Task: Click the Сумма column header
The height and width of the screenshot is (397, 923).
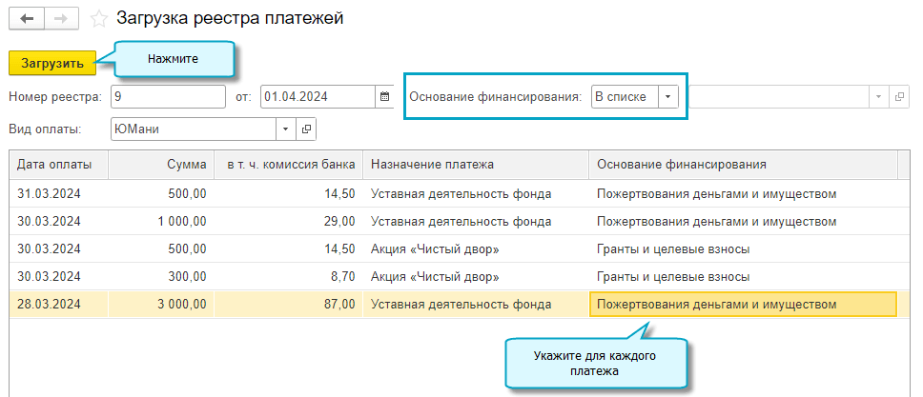Action: pos(160,165)
